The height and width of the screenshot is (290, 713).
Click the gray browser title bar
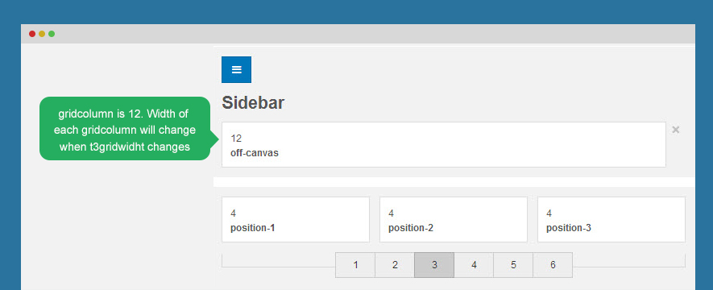[x=358, y=34]
